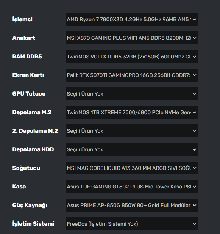The width and height of the screenshot is (220, 234).
Task: Open the GPU Tutucu dropdown
Action: pyautogui.click(x=132, y=94)
